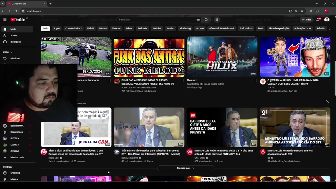Open the CNN Brasil Barroso video thumbnail
The height and width of the screenshot is (189, 336).
pos(222,127)
